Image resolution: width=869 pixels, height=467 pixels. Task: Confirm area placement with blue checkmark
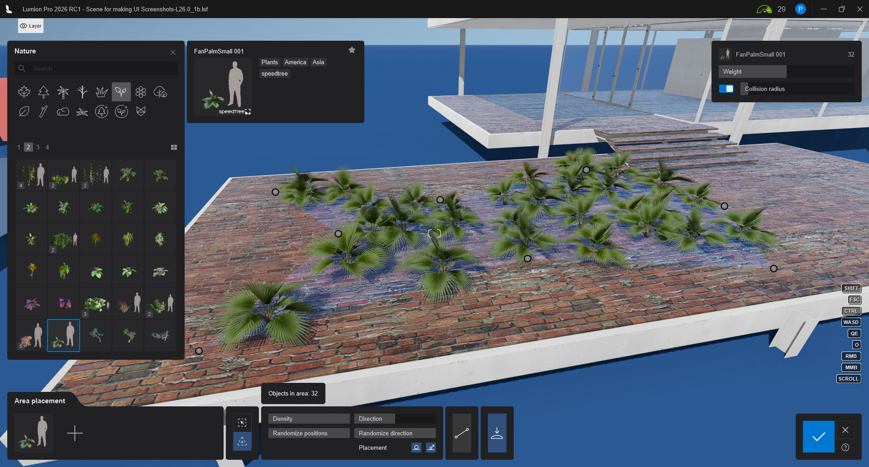click(818, 437)
